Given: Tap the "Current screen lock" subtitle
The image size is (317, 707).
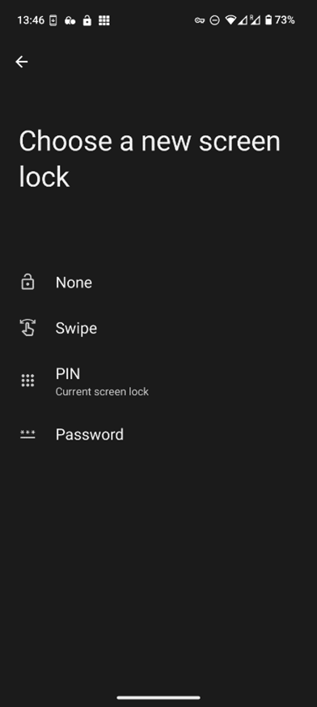Looking at the screenshot, I should pyautogui.click(x=102, y=391).
